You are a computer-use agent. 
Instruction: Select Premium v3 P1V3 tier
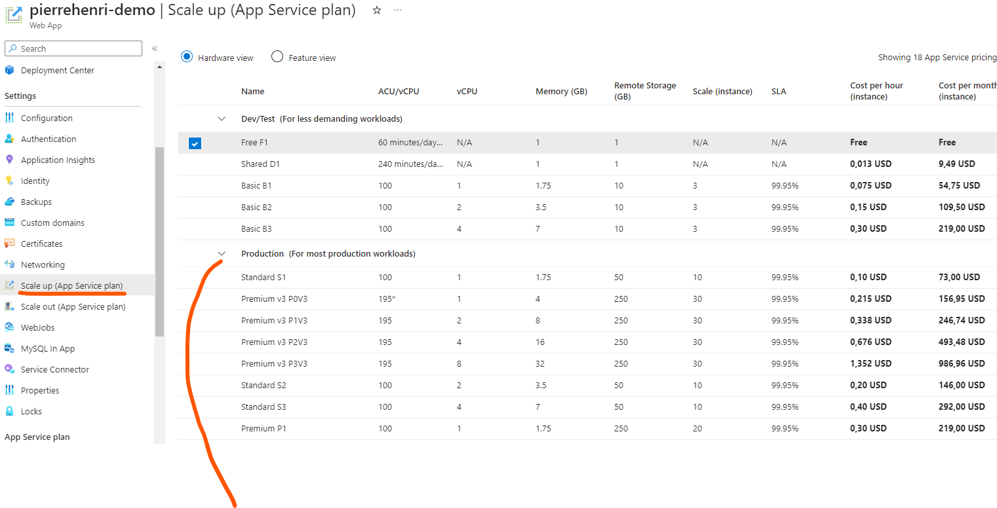coord(587,321)
